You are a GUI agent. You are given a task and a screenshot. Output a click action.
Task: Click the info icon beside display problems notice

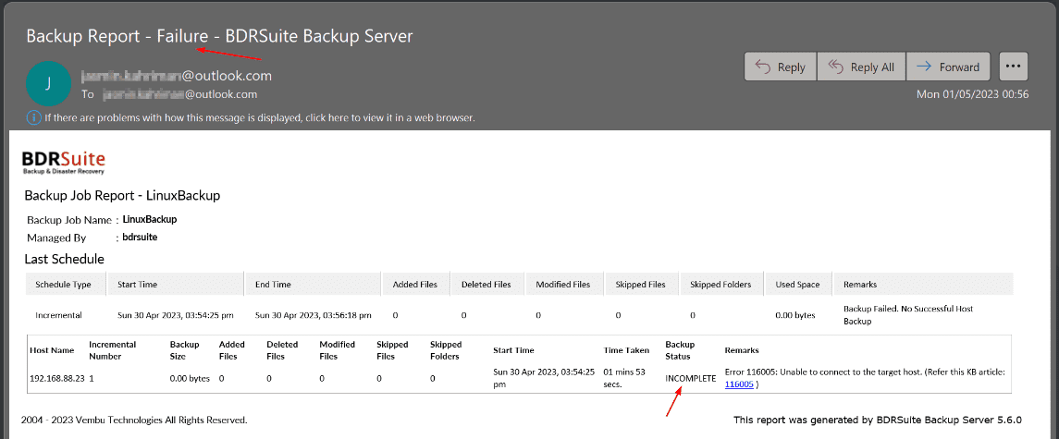tap(34, 117)
